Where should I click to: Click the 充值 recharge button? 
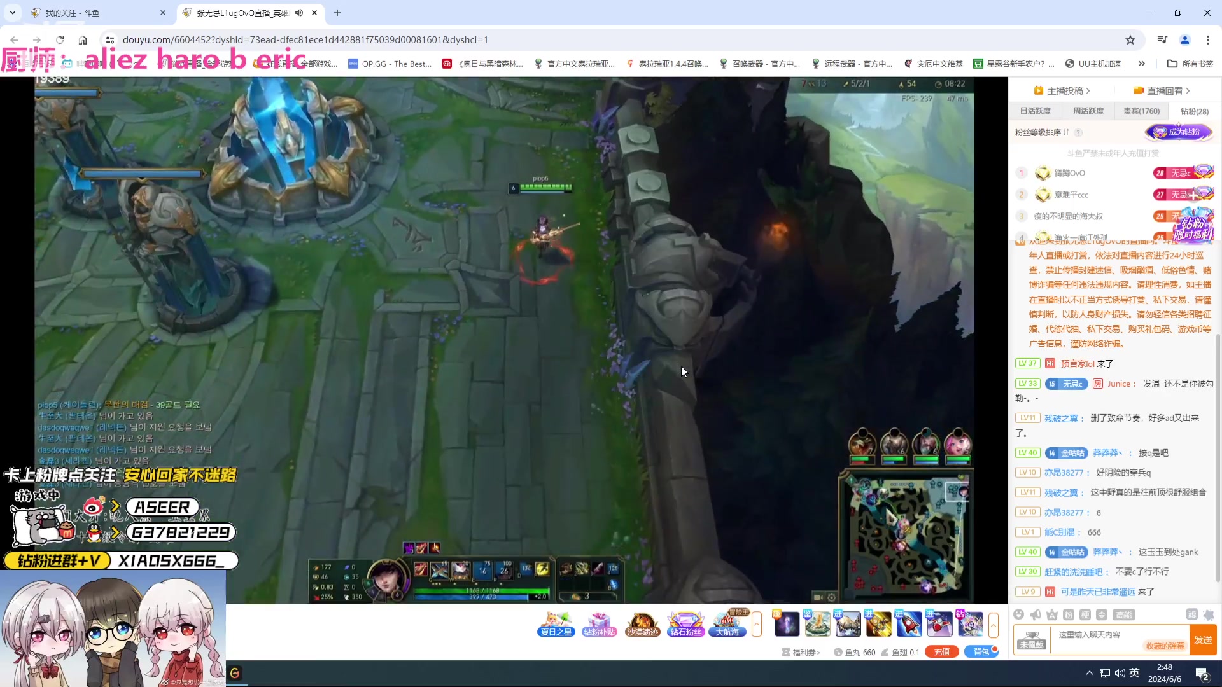coord(942,652)
